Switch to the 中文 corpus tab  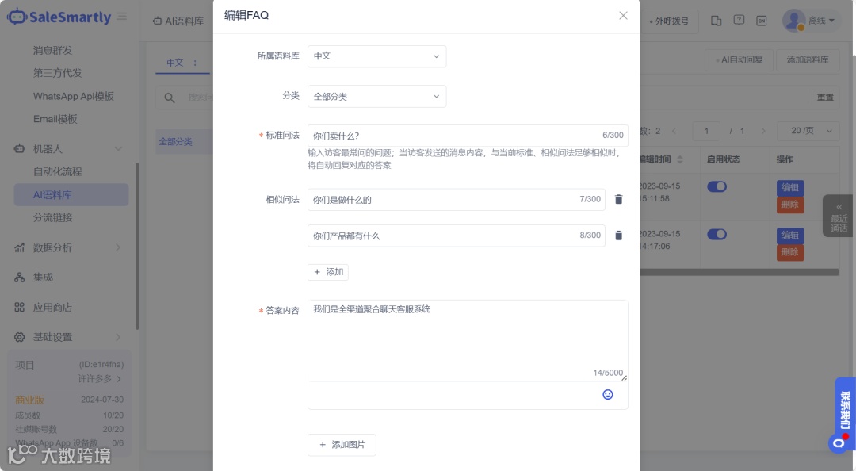tap(175, 63)
